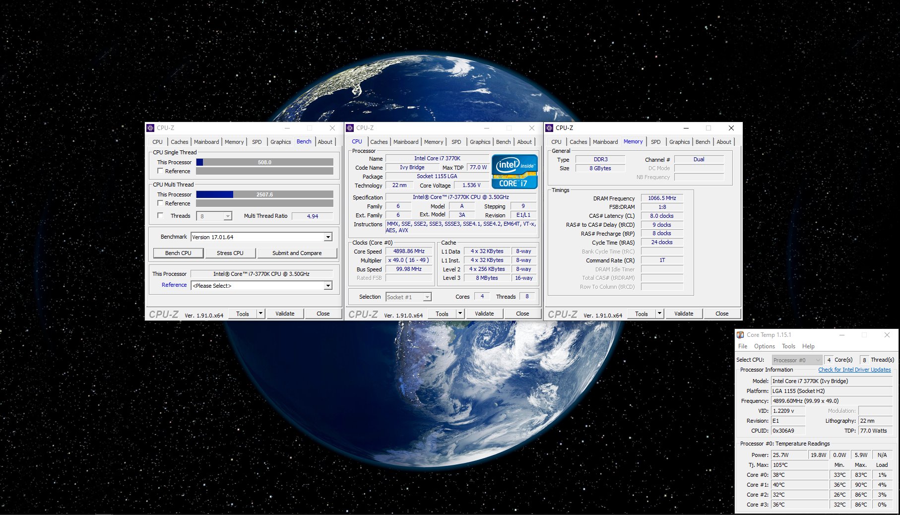Enable the Reference checkbox under CPU Multi Thread
Screen dimensions: 900x515
tap(160, 203)
